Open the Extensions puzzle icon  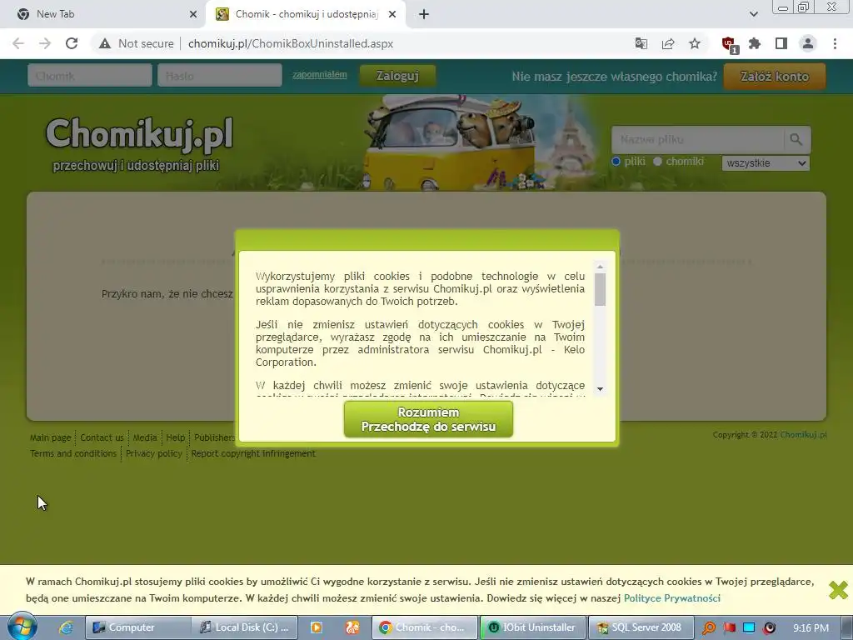pyautogui.click(x=755, y=43)
